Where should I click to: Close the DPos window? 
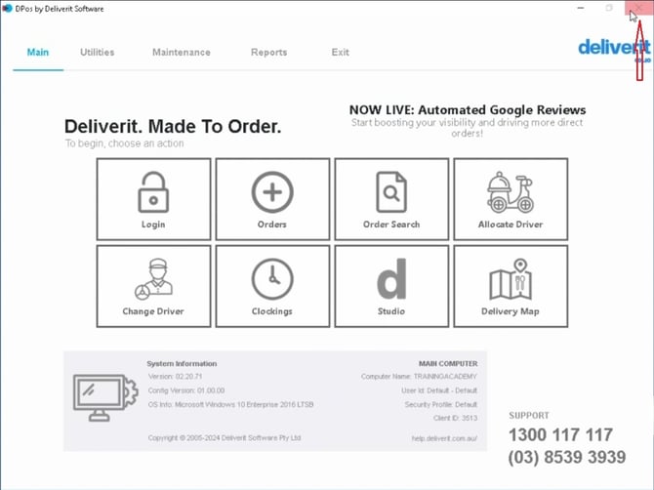click(x=638, y=8)
